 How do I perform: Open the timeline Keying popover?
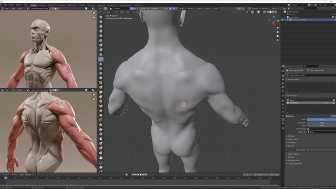point(15,175)
